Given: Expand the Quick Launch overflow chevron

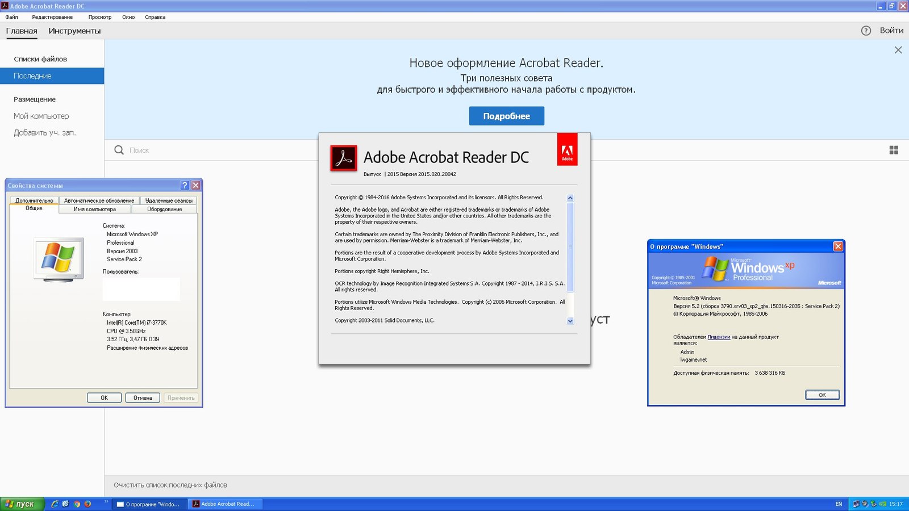Looking at the screenshot, I should [106, 502].
